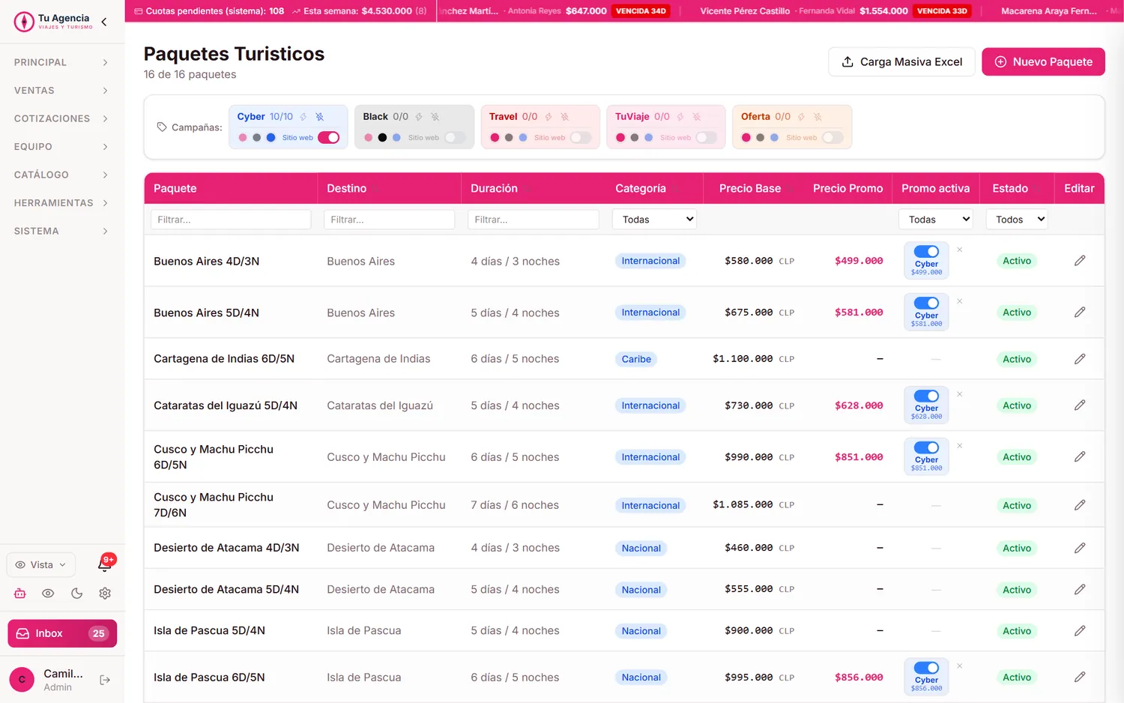Screen dimensions: 1124x703
Task: Click the lightning bolt icon on Black campaign
Action: [x=419, y=117]
